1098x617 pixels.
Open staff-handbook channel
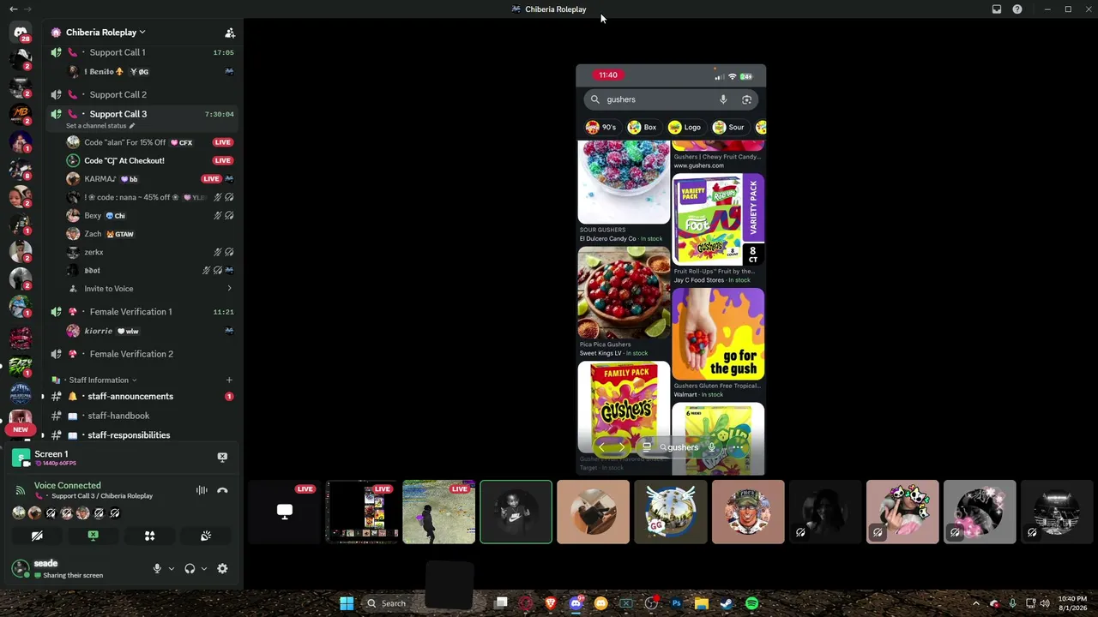coord(142,416)
